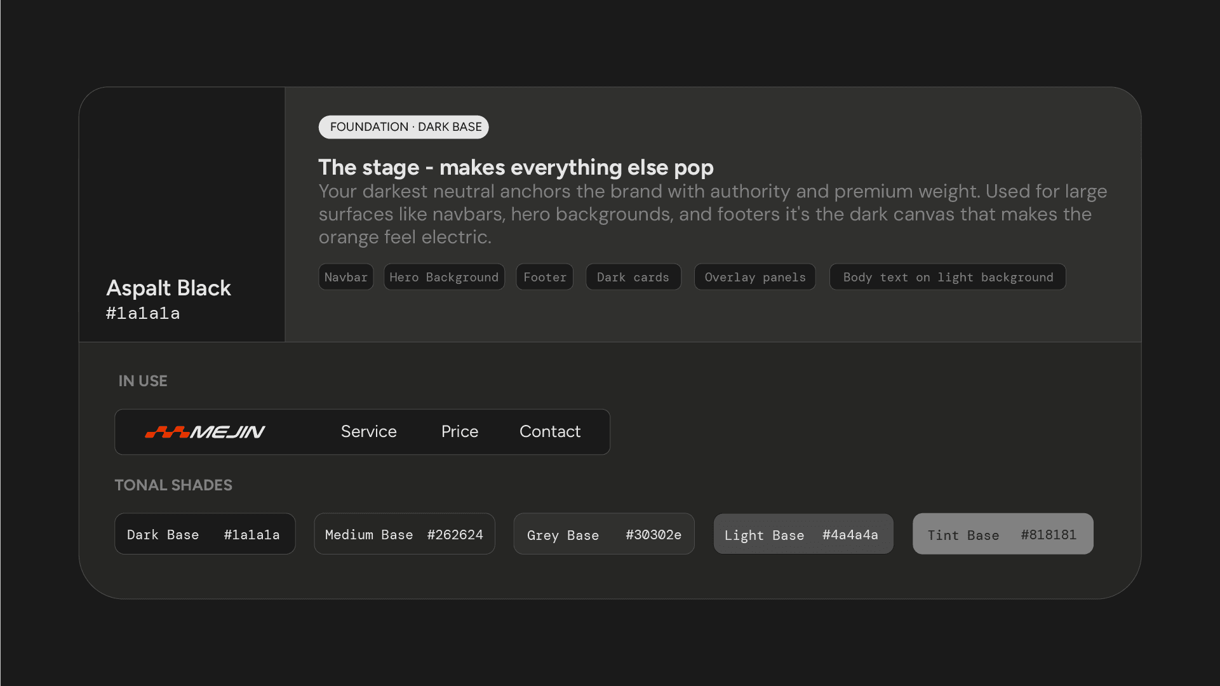The height and width of the screenshot is (686, 1220).
Task: Select the Dark cards usage tag
Action: tap(633, 277)
